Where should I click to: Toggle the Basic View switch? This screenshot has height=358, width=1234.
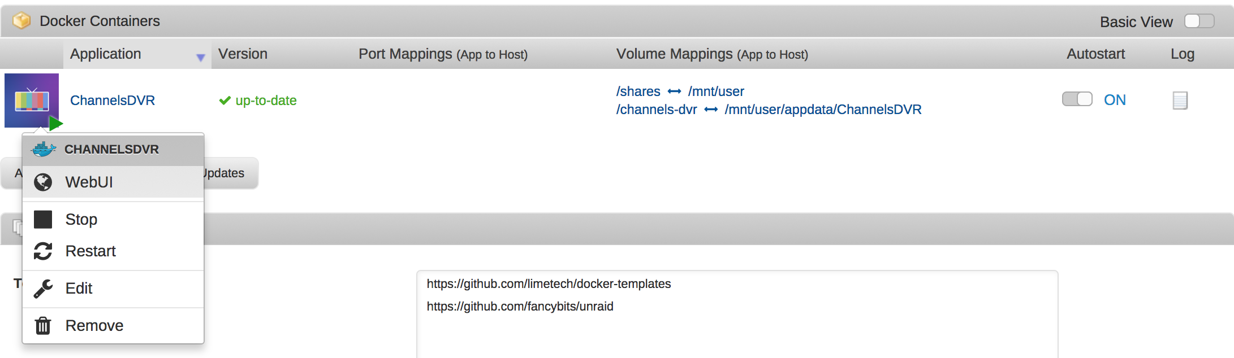pos(1199,21)
